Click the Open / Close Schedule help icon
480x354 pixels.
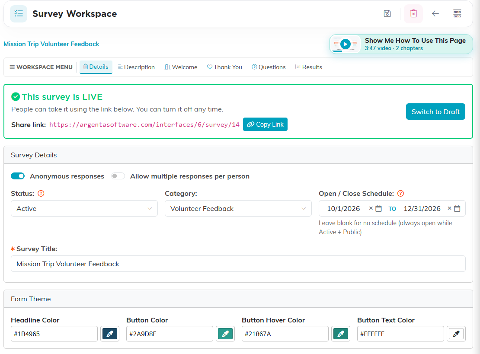[x=400, y=193]
